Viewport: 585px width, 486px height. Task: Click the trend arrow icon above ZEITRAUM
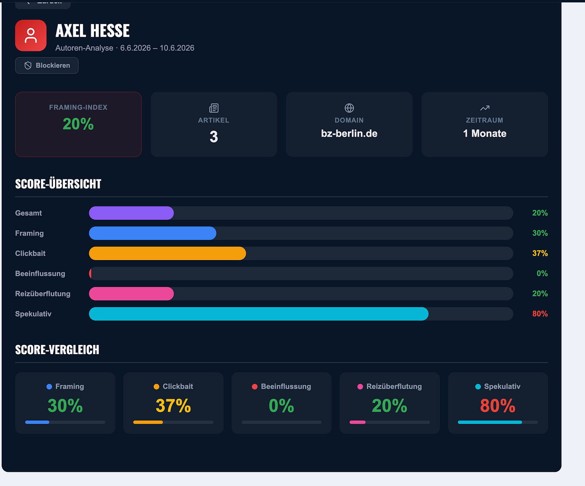coord(485,108)
